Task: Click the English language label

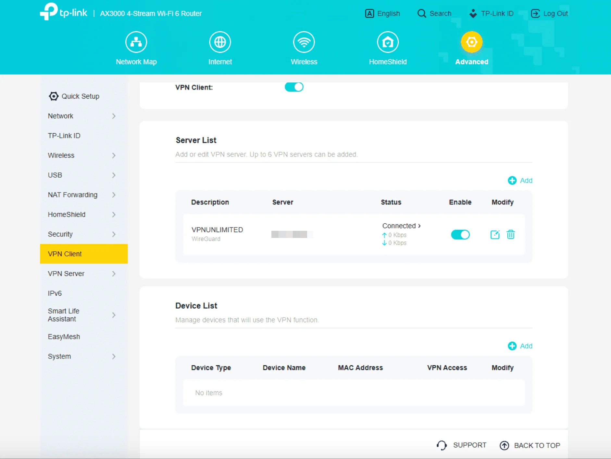Action: 388,14
